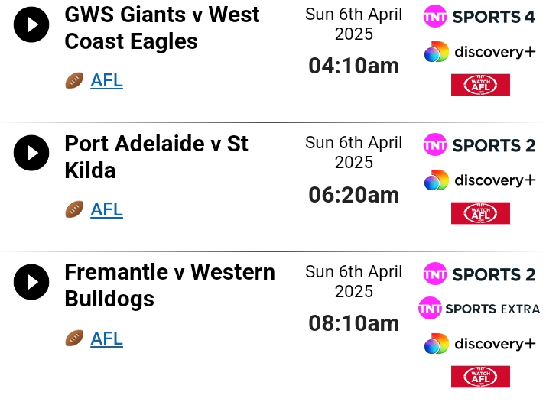Select the Port Adelaide v St Kilda title
This screenshot has height=405, width=546.
(156, 157)
